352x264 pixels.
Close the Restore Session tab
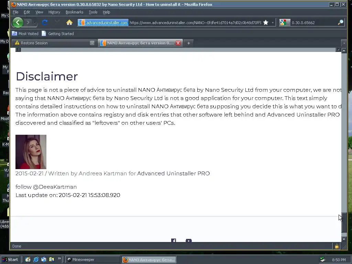tap(92, 43)
